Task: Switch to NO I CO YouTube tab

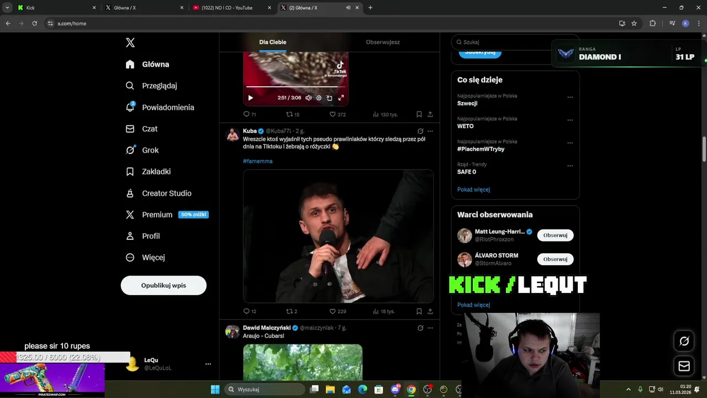Action: pyautogui.click(x=231, y=8)
